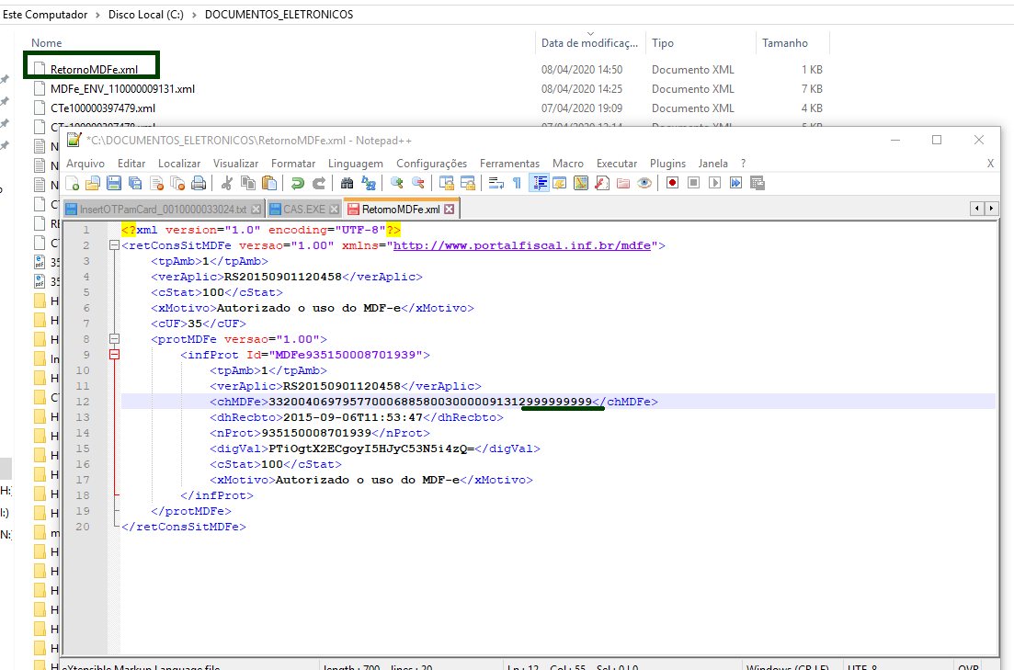Click the Undo arrow icon
Image resolution: width=1014 pixels, height=670 pixels.
click(298, 183)
